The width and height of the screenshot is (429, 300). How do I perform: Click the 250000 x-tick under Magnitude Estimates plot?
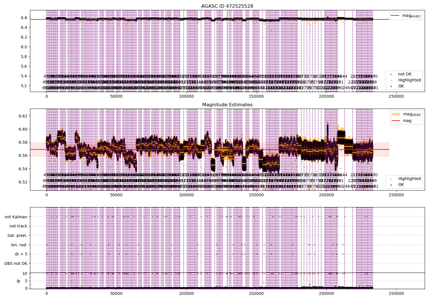396,195
